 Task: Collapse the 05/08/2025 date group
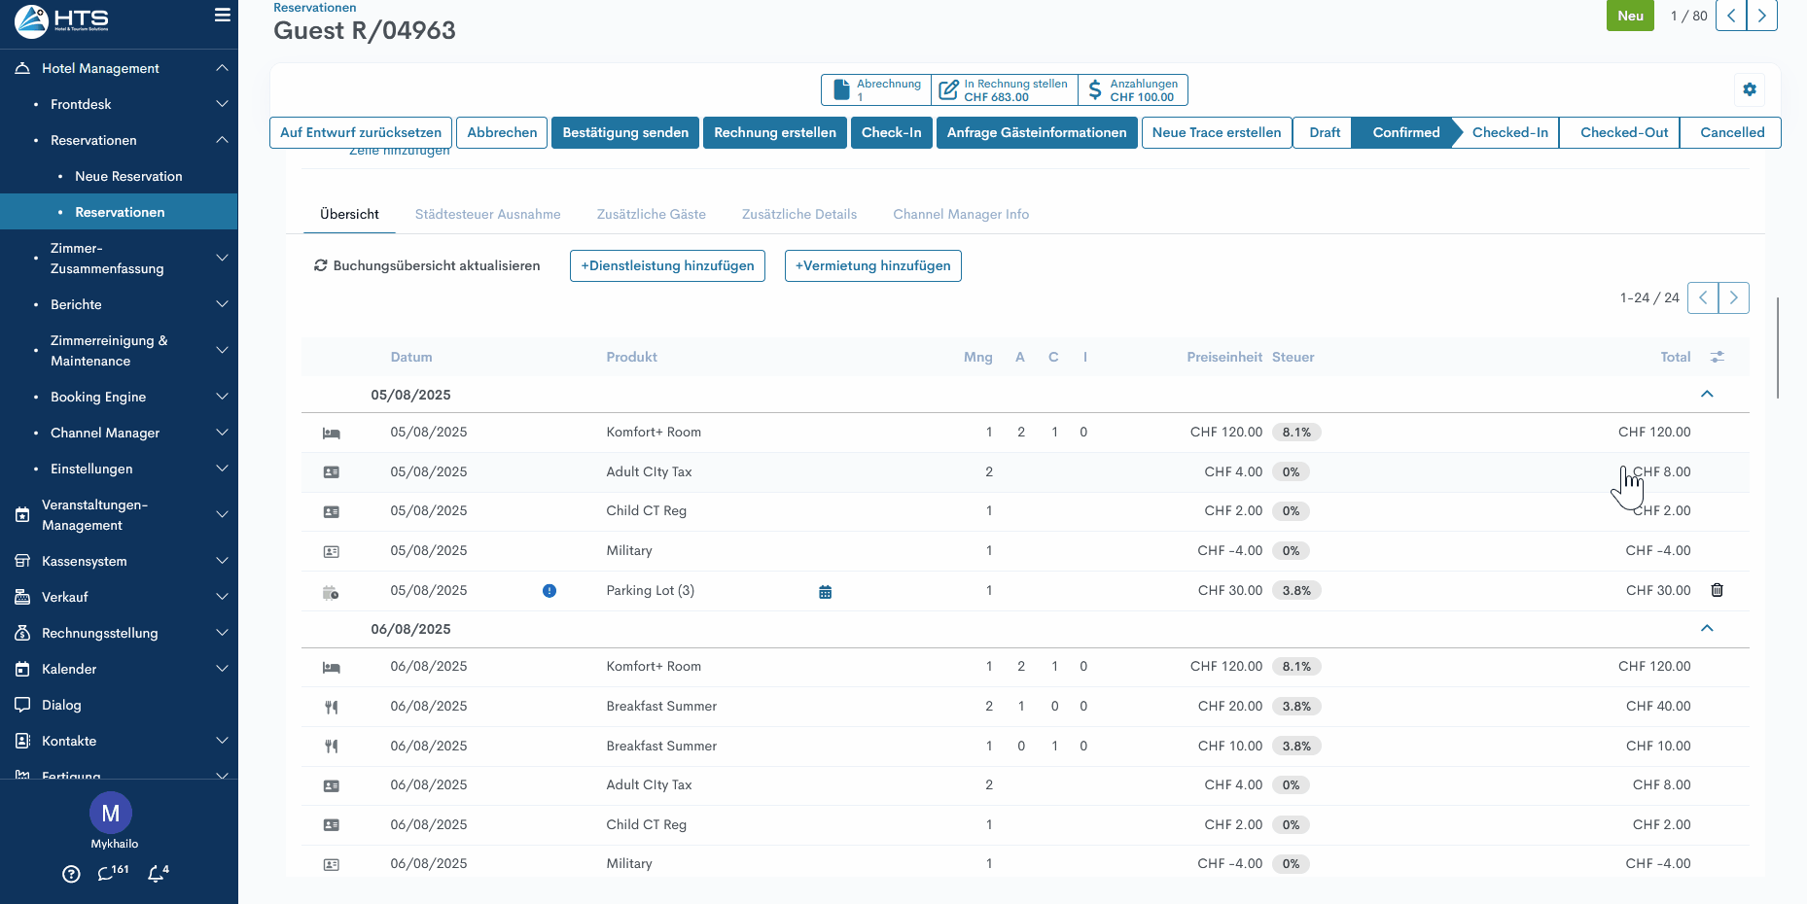1706,395
